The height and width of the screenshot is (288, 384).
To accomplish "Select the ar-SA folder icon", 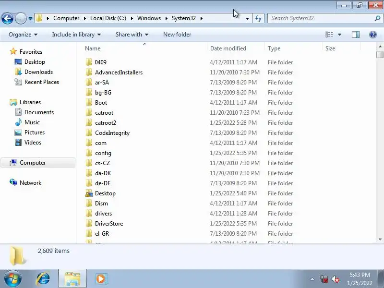I will [x=89, y=82].
